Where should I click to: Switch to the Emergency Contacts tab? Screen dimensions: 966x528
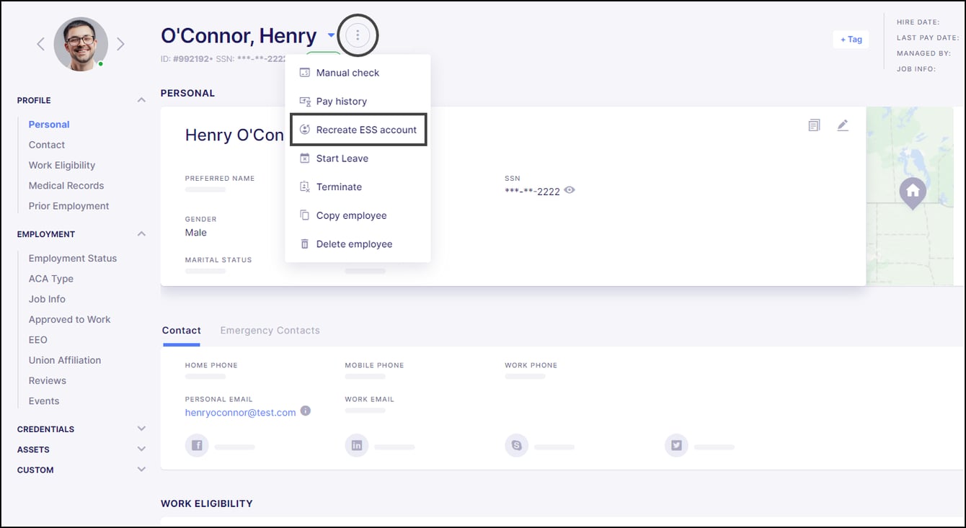pos(270,331)
